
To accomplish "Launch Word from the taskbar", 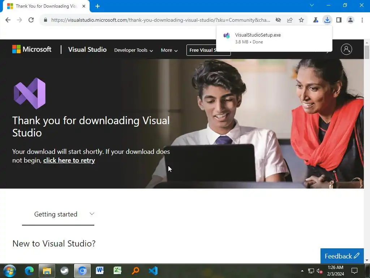I will point(100,270).
